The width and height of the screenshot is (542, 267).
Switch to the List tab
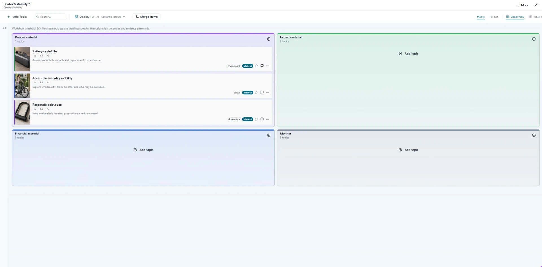pyautogui.click(x=494, y=17)
